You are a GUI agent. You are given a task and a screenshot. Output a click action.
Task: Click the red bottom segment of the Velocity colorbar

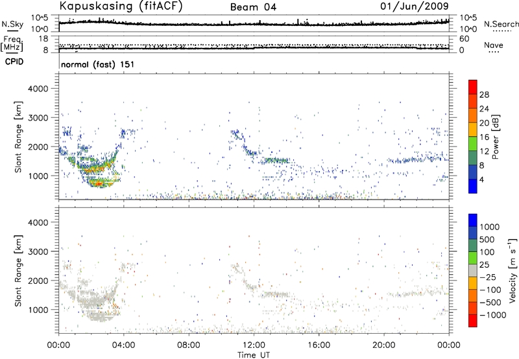[473, 321]
